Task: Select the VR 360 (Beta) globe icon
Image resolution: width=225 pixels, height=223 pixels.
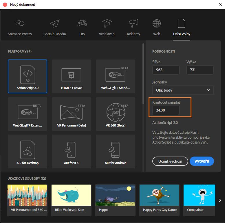Action: [116, 112]
